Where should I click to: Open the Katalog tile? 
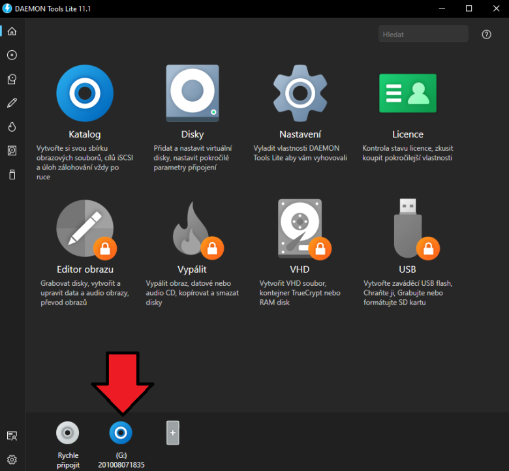click(x=85, y=93)
